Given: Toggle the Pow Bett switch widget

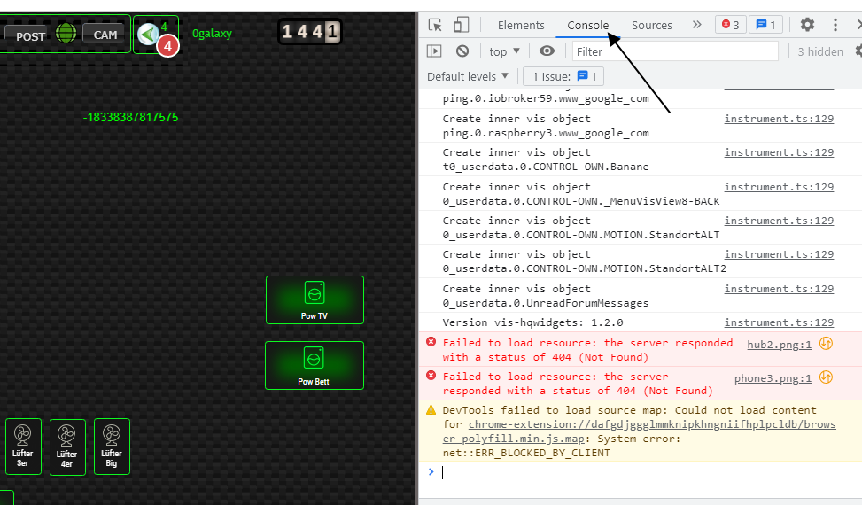Looking at the screenshot, I should tap(315, 365).
